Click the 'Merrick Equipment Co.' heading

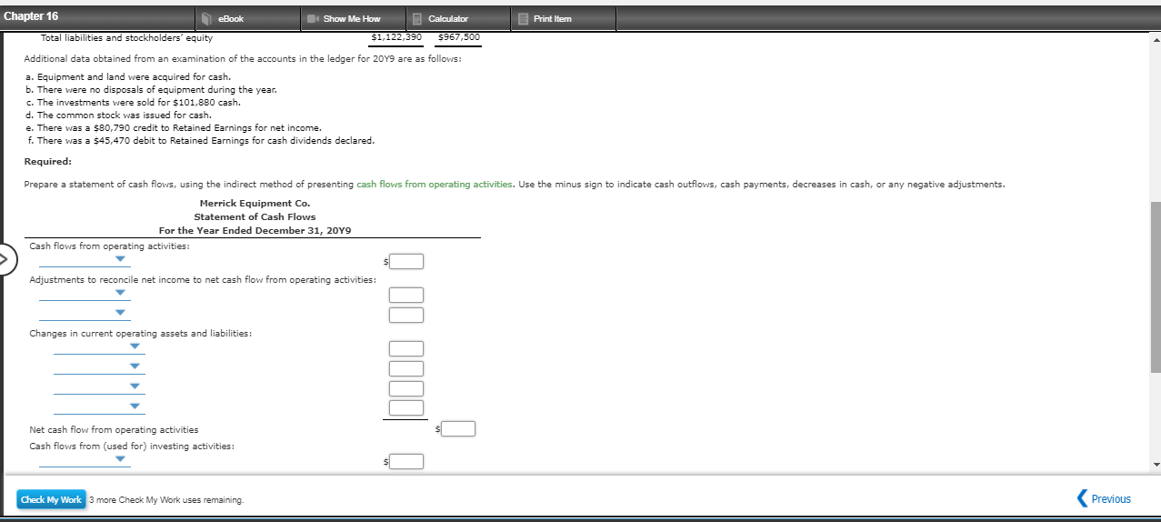tap(255, 203)
